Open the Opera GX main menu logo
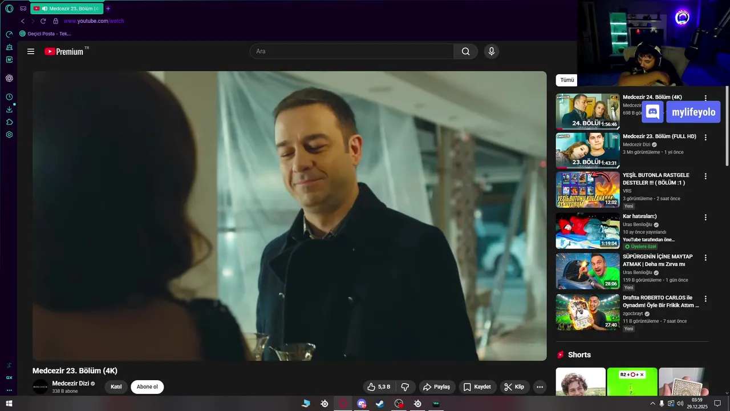This screenshot has width=730, height=411. (x=9, y=9)
